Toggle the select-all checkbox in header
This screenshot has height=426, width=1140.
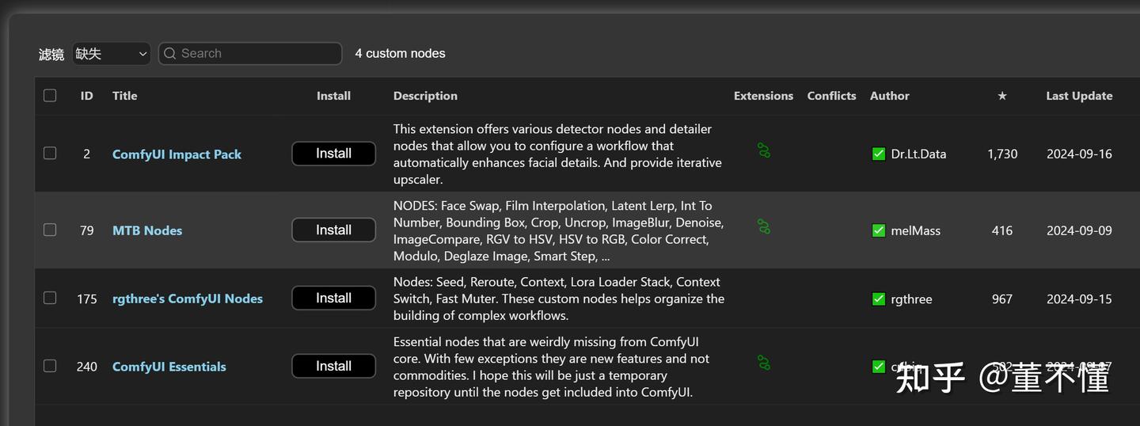50,96
